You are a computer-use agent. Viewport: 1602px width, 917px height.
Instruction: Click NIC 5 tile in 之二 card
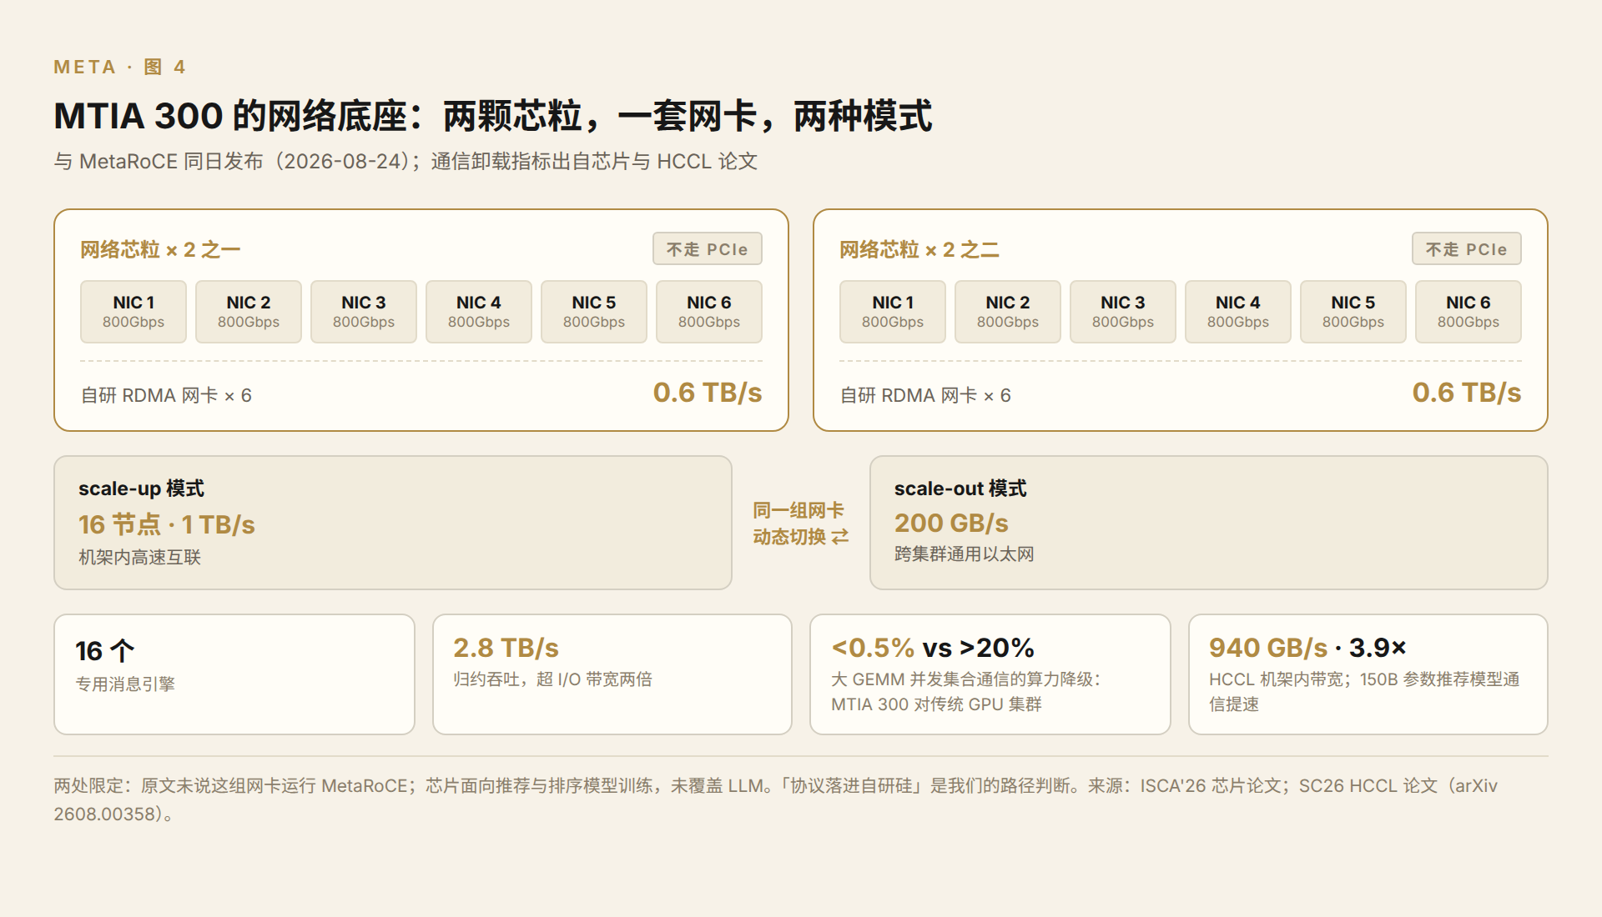(1353, 312)
